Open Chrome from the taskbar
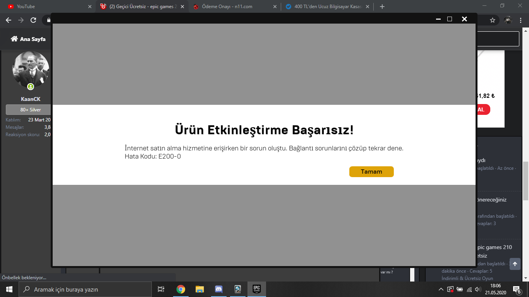Viewport: 529px width, 297px height. click(180, 289)
